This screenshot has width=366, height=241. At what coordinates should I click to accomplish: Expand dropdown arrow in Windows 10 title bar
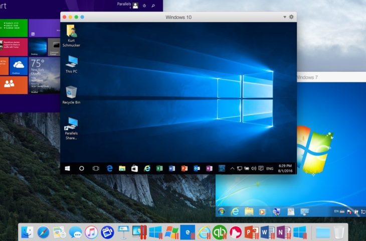[x=285, y=17]
